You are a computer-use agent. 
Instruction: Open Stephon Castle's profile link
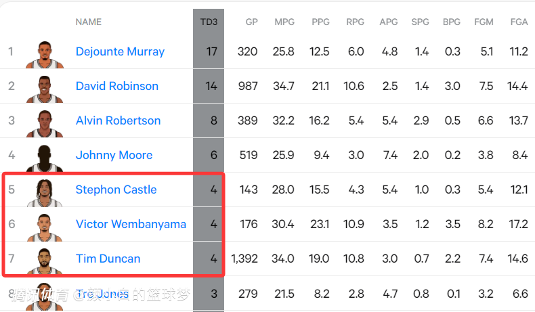pos(116,190)
